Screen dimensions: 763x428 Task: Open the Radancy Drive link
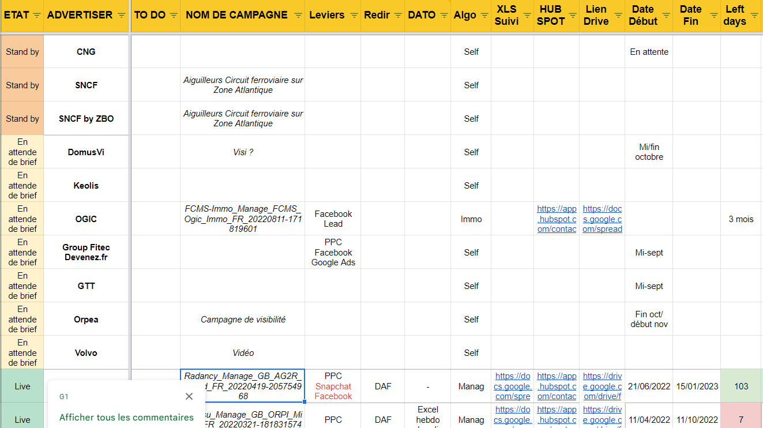pos(602,386)
